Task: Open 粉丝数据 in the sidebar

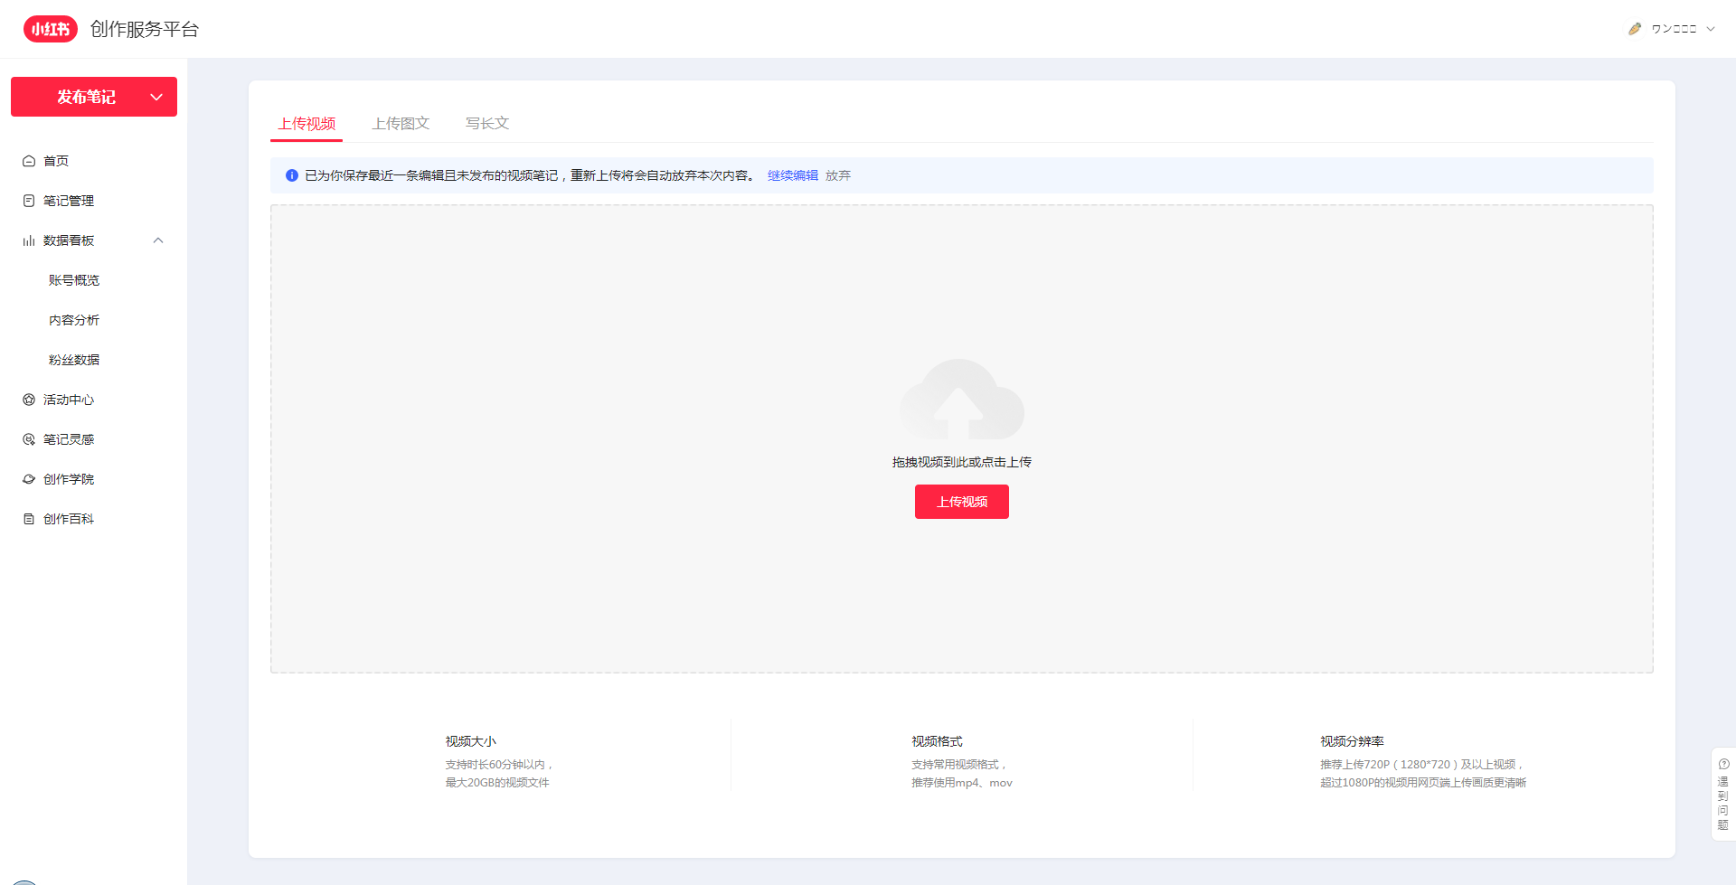Action: point(74,360)
